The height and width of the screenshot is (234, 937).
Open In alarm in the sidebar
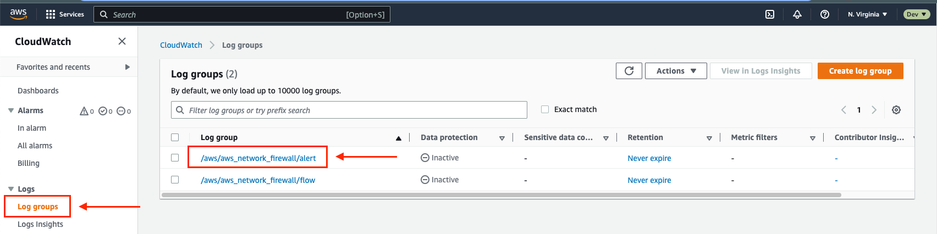(32, 128)
